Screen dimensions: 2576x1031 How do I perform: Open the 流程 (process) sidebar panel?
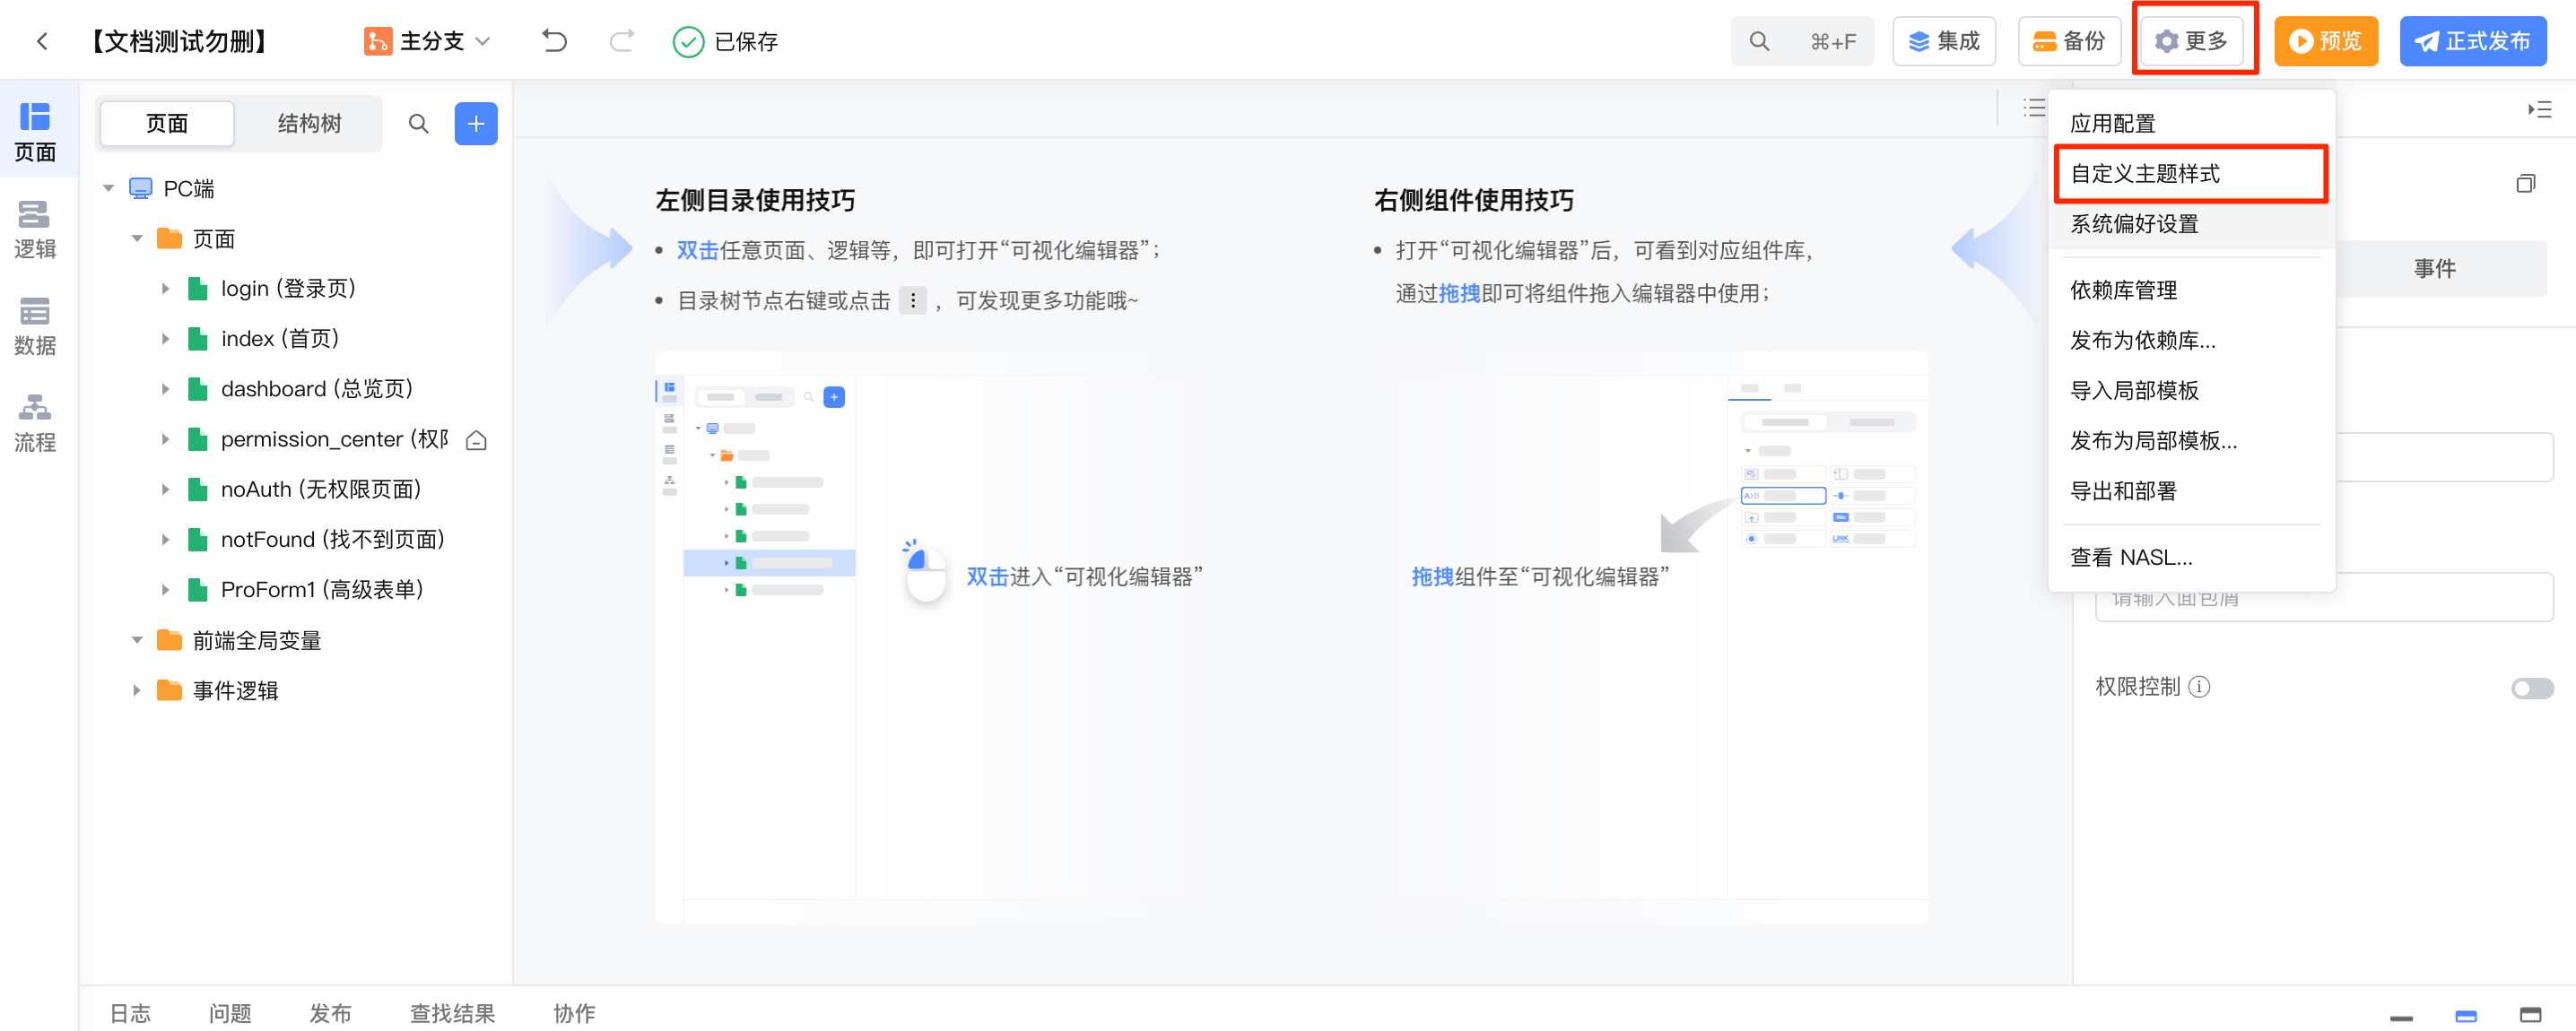tap(35, 422)
